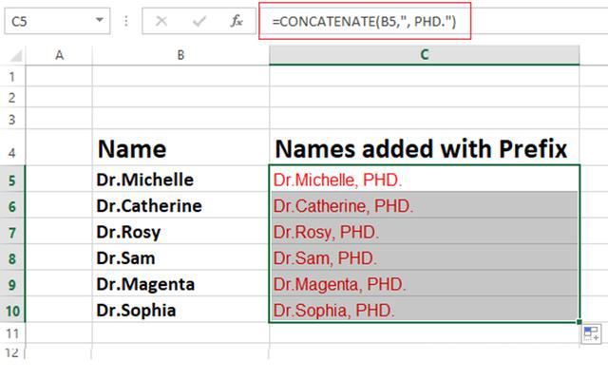Click the Enter checkmark formula bar icon
The width and height of the screenshot is (608, 380).
click(x=199, y=21)
